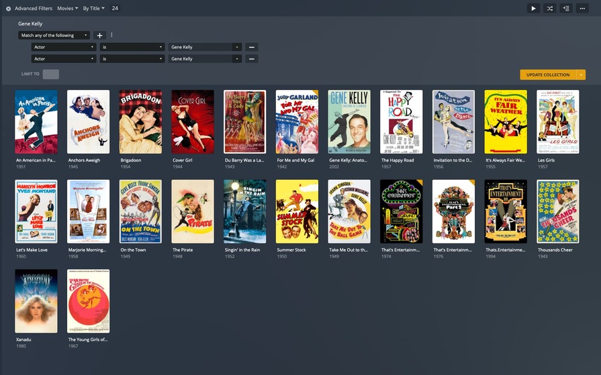Add a new filter rule with plus button

99,36
